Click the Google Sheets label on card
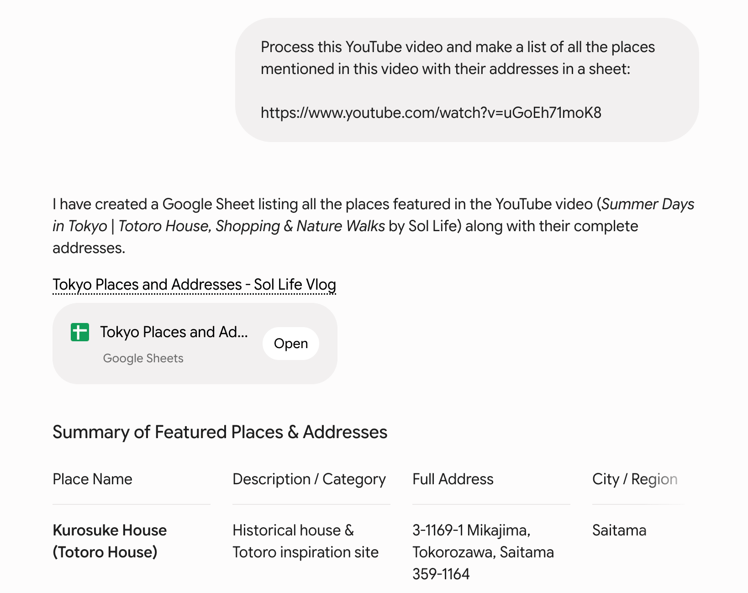The height and width of the screenshot is (593, 748). point(143,358)
